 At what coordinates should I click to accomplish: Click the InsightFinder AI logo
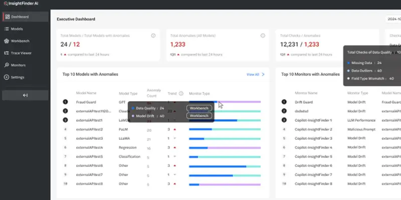tap(21, 3)
